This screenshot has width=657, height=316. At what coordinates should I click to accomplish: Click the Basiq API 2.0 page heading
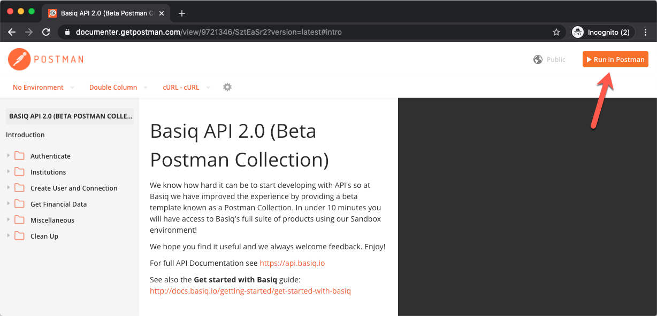click(239, 145)
